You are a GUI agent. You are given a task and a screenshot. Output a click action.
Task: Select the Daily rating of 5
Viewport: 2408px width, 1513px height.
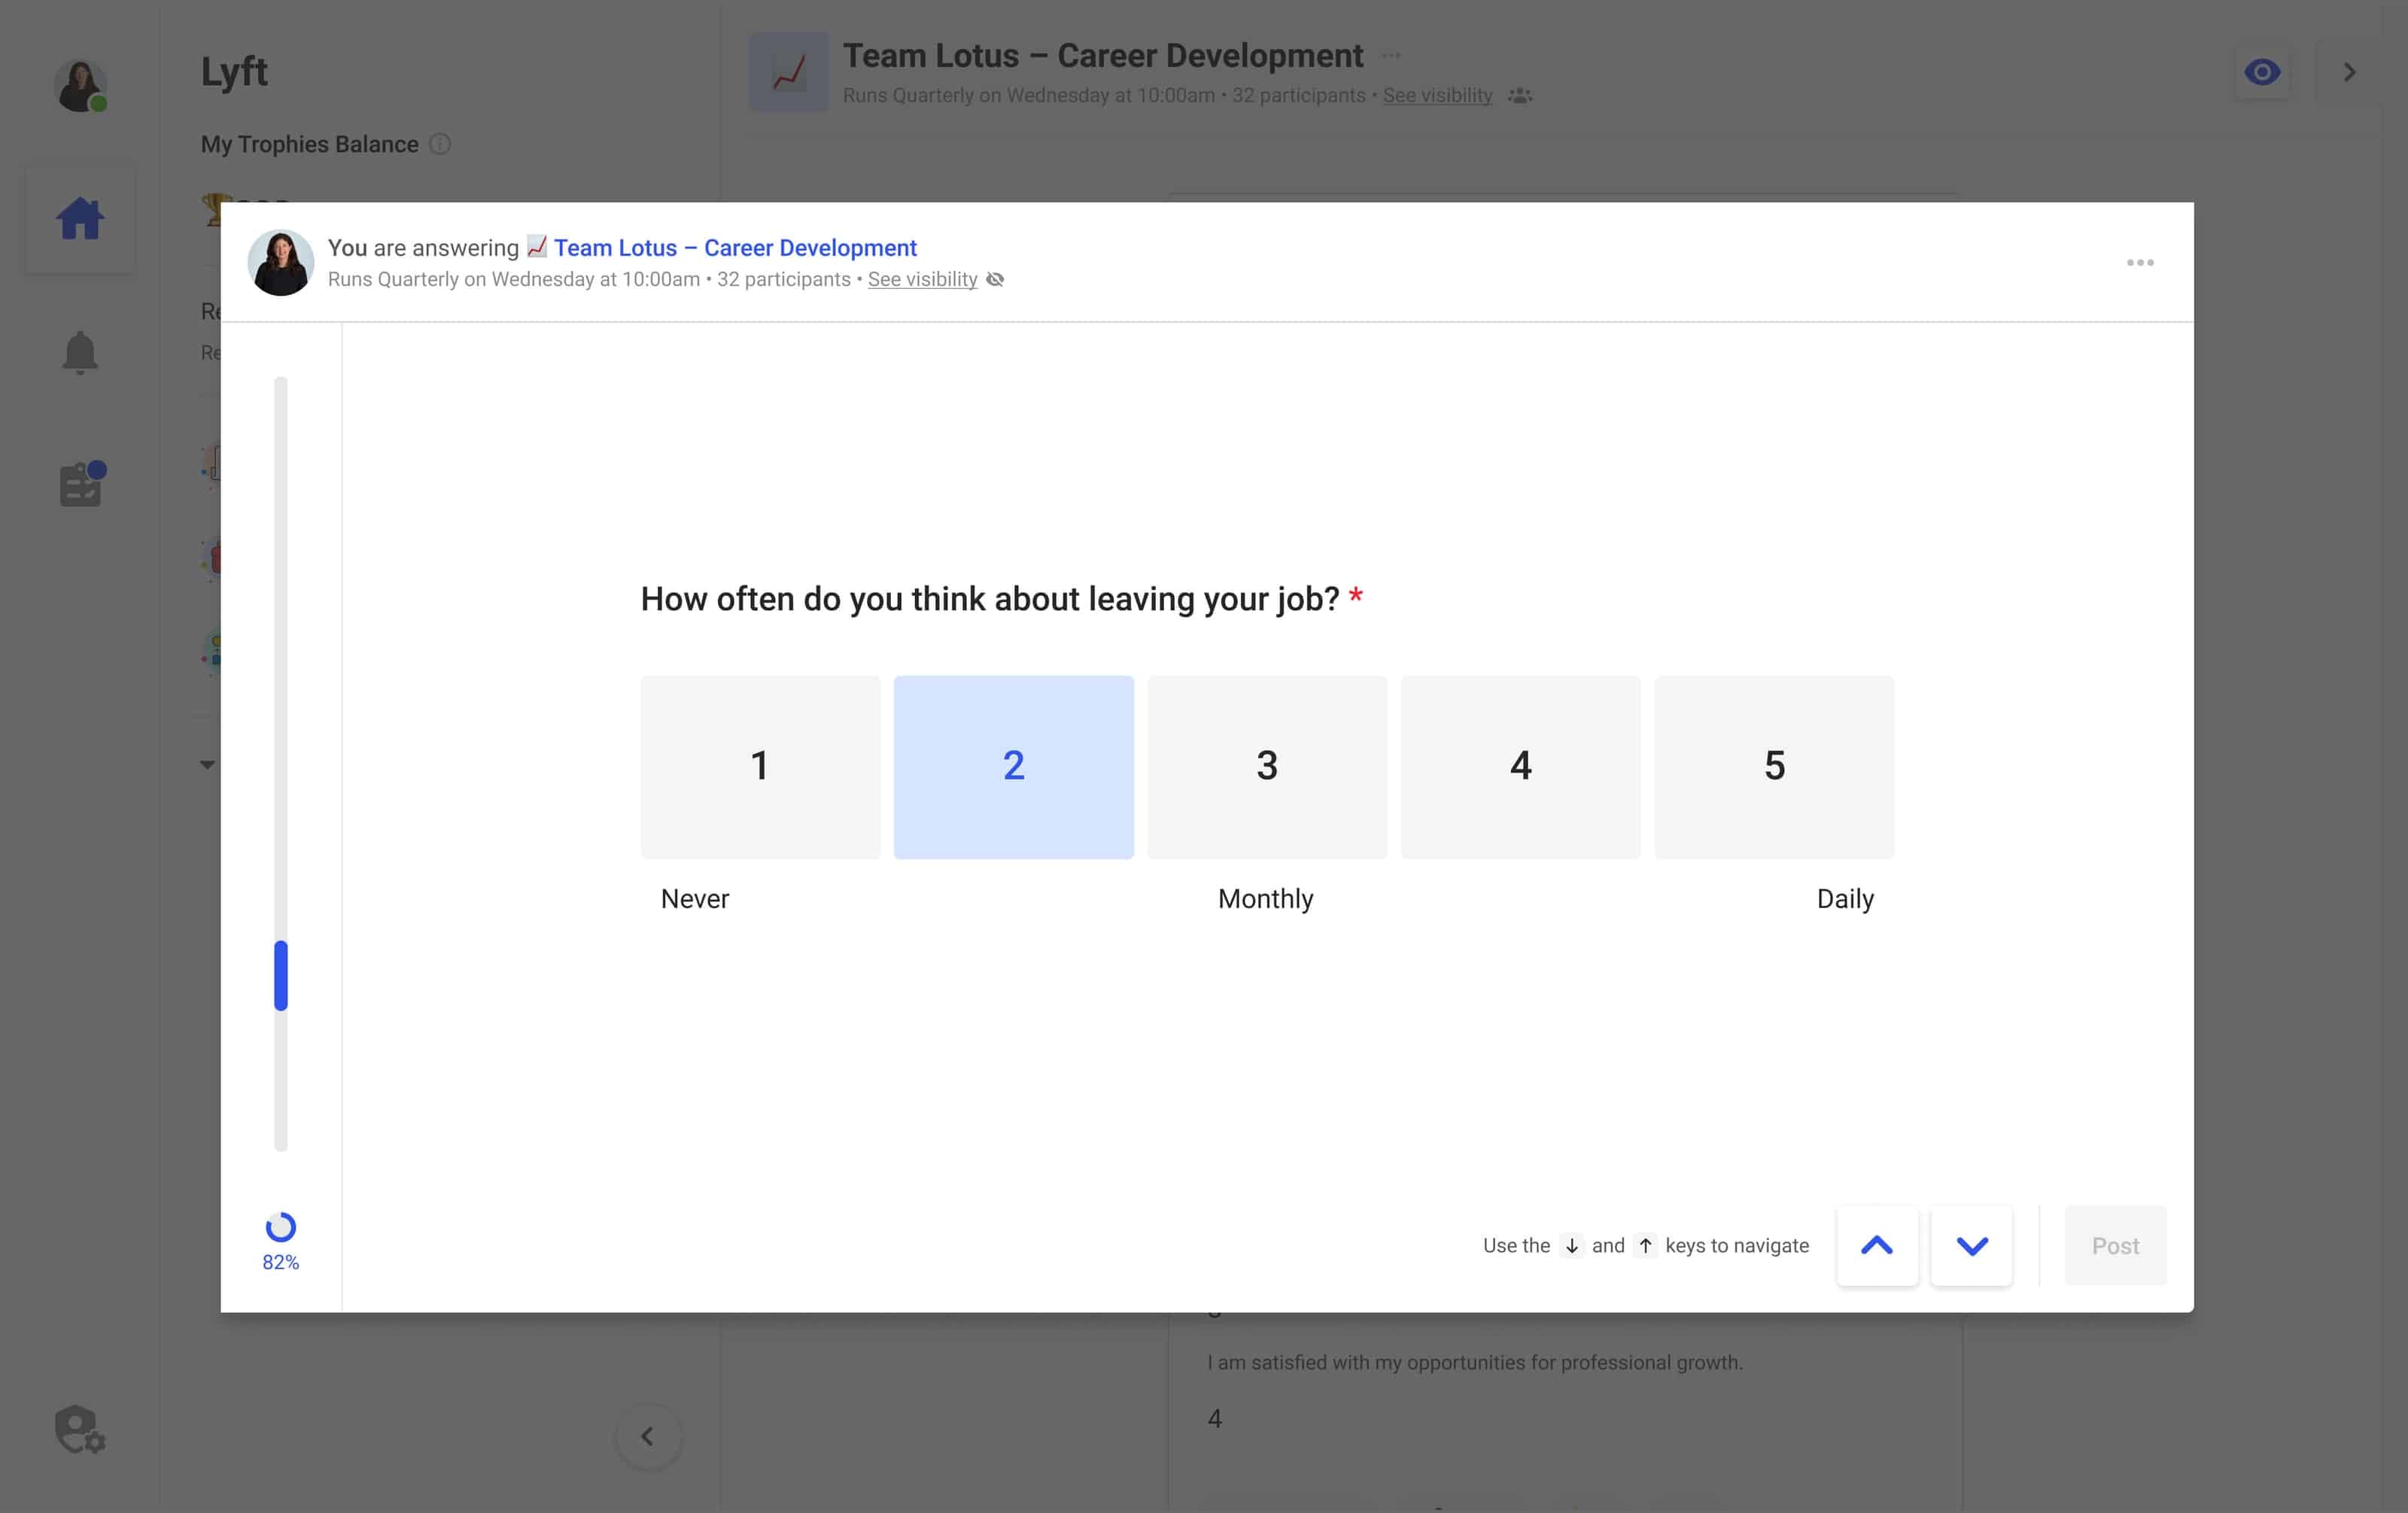pyautogui.click(x=1774, y=766)
